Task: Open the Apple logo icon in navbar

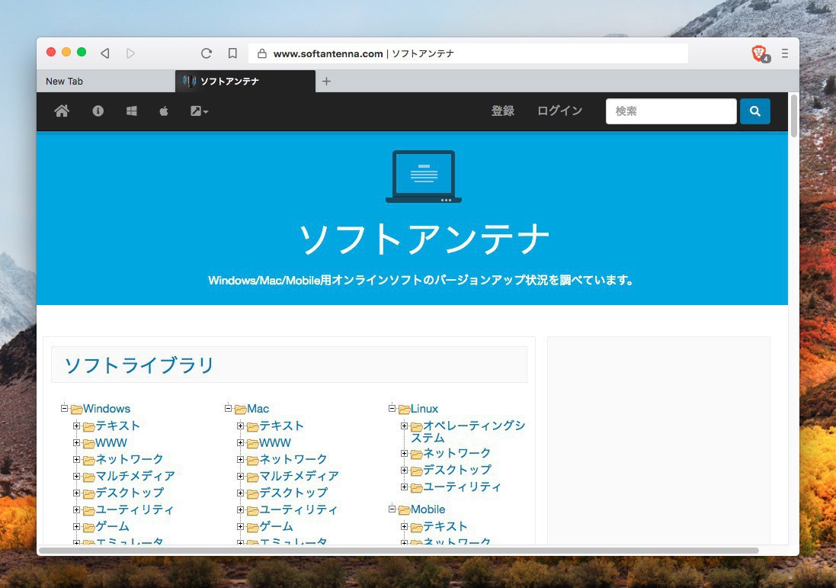Action: (164, 111)
